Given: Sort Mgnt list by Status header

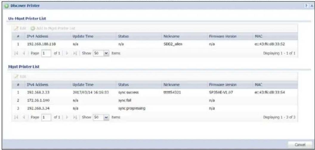Looking at the screenshot, I should (x=139, y=85).
